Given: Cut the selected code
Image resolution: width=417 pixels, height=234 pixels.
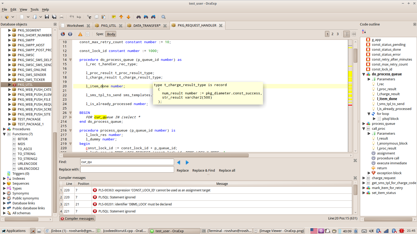Looking at the screenshot, I should pos(89,17).
